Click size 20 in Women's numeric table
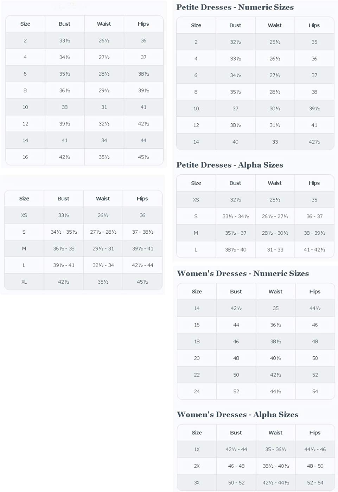This screenshot has width=338, height=492. coord(197,358)
